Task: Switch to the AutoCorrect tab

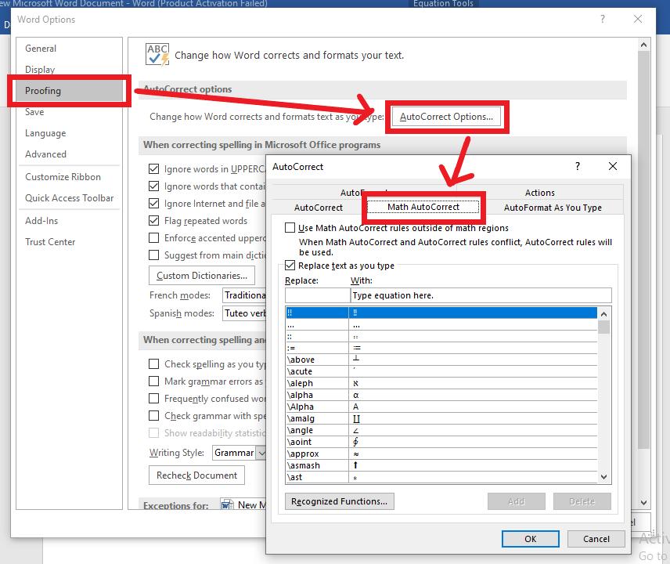Action: tap(319, 208)
